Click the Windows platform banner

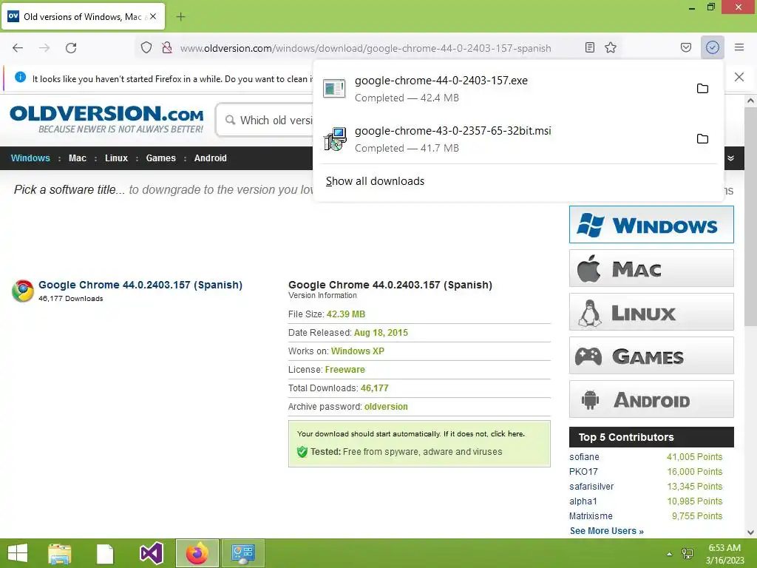coord(651,225)
